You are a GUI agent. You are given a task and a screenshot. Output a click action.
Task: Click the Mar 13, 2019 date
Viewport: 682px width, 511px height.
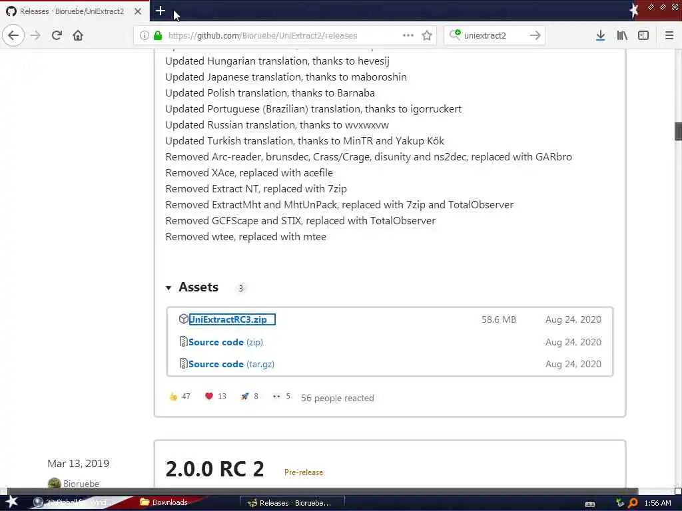tap(79, 464)
